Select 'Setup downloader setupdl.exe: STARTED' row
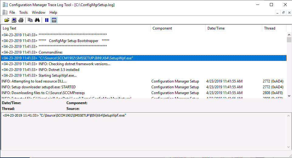The width and height of the screenshot is (292, 158). click(x=144, y=87)
